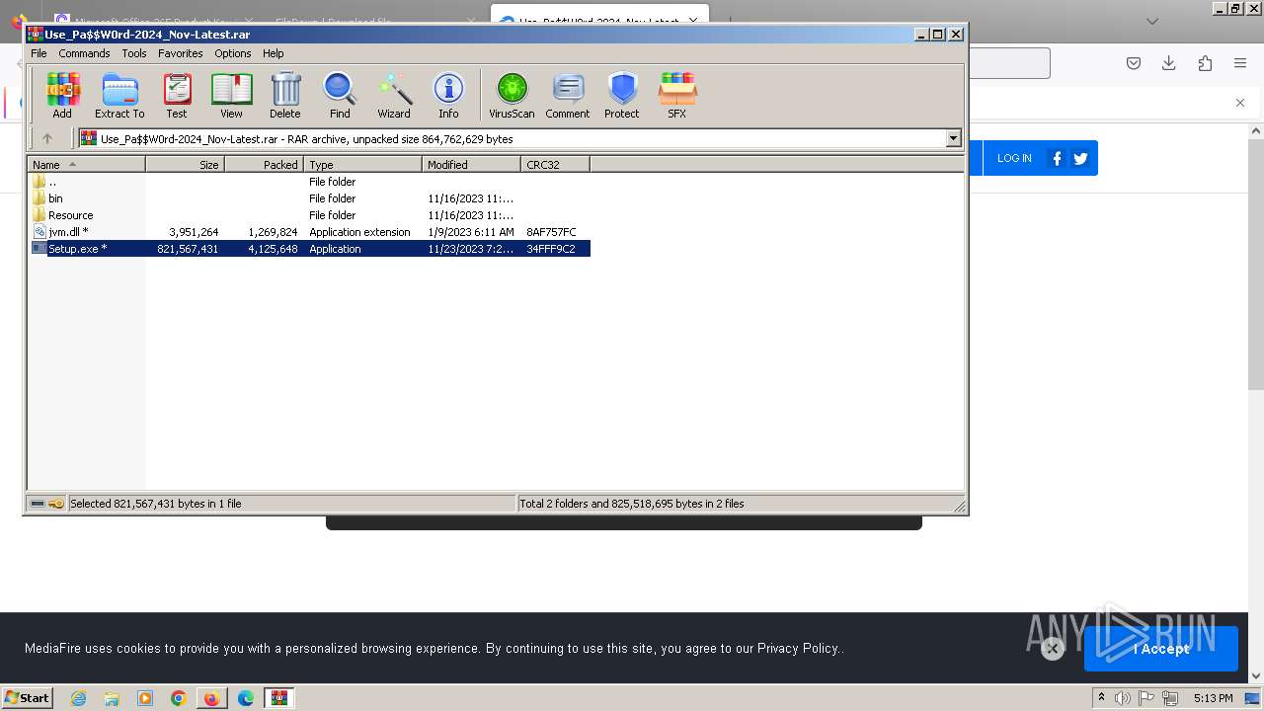Expand the archive path dropdown

click(x=954, y=138)
